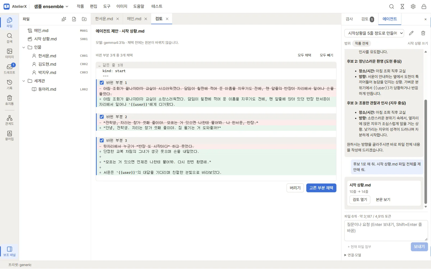
Task: Open the 관계도 relationship diagram
Action: (x=9, y=120)
